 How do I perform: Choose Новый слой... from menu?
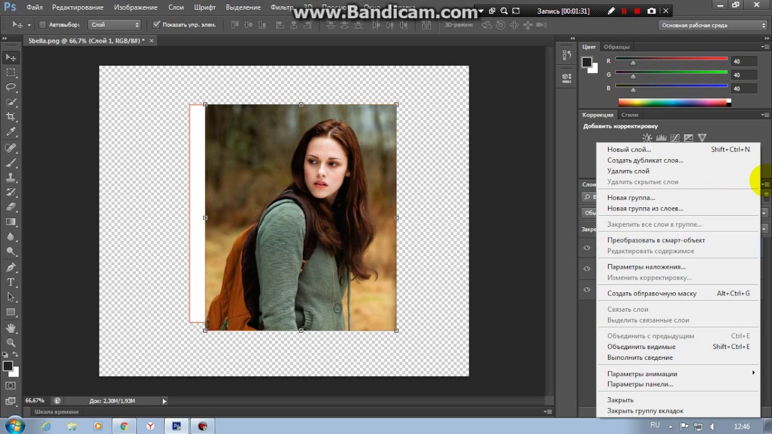point(679,149)
